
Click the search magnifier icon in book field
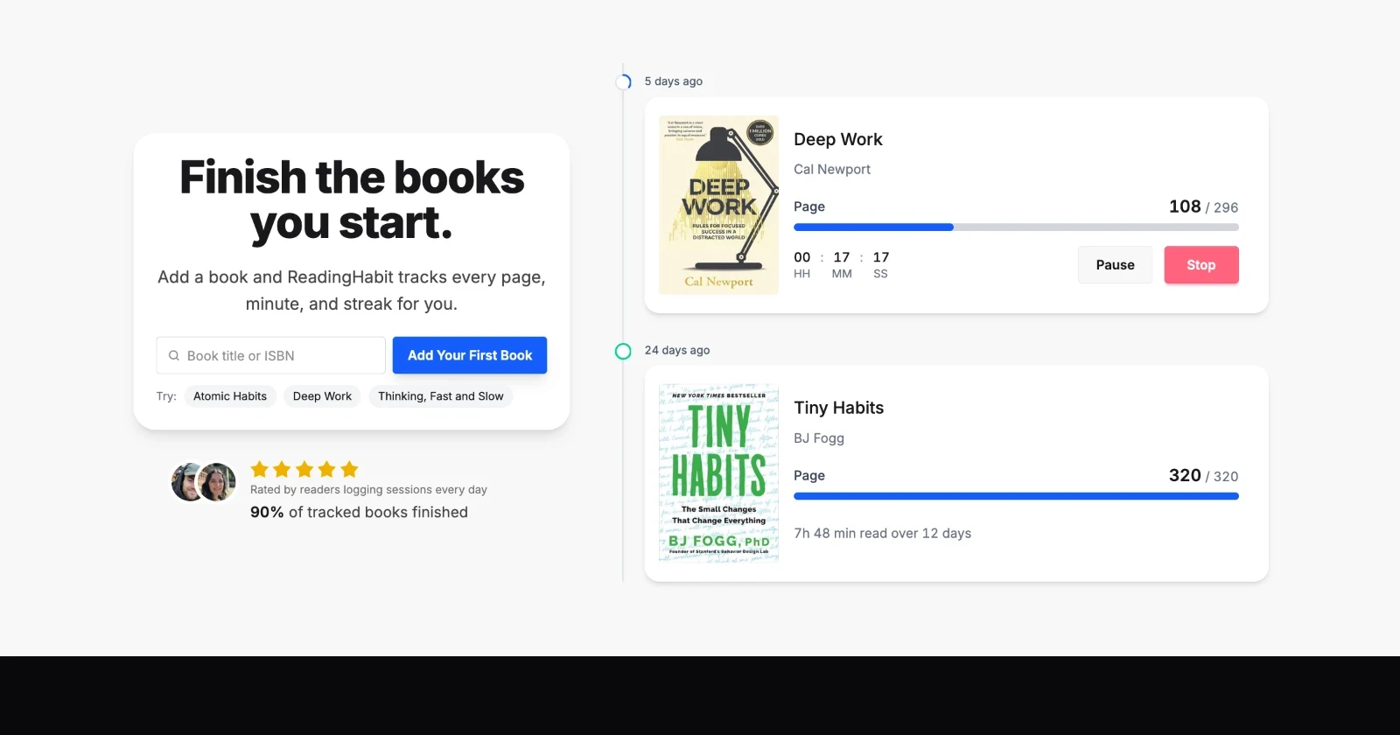(x=174, y=355)
